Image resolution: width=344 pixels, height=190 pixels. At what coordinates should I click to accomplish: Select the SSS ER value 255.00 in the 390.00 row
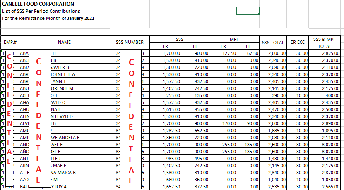(166, 95)
